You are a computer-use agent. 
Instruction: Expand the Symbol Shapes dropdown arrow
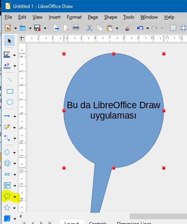point(15,164)
